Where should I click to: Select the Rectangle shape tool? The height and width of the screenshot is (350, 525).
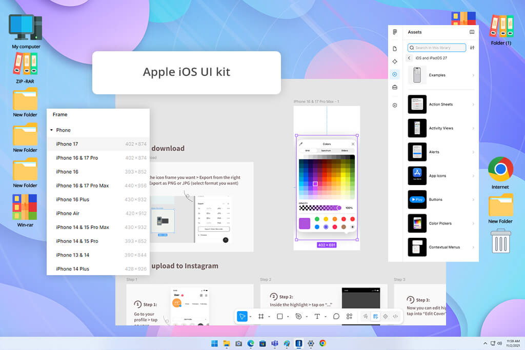tap(280, 316)
